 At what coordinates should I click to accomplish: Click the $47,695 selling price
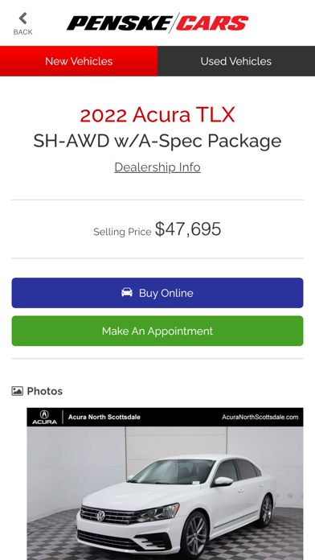[x=188, y=229]
